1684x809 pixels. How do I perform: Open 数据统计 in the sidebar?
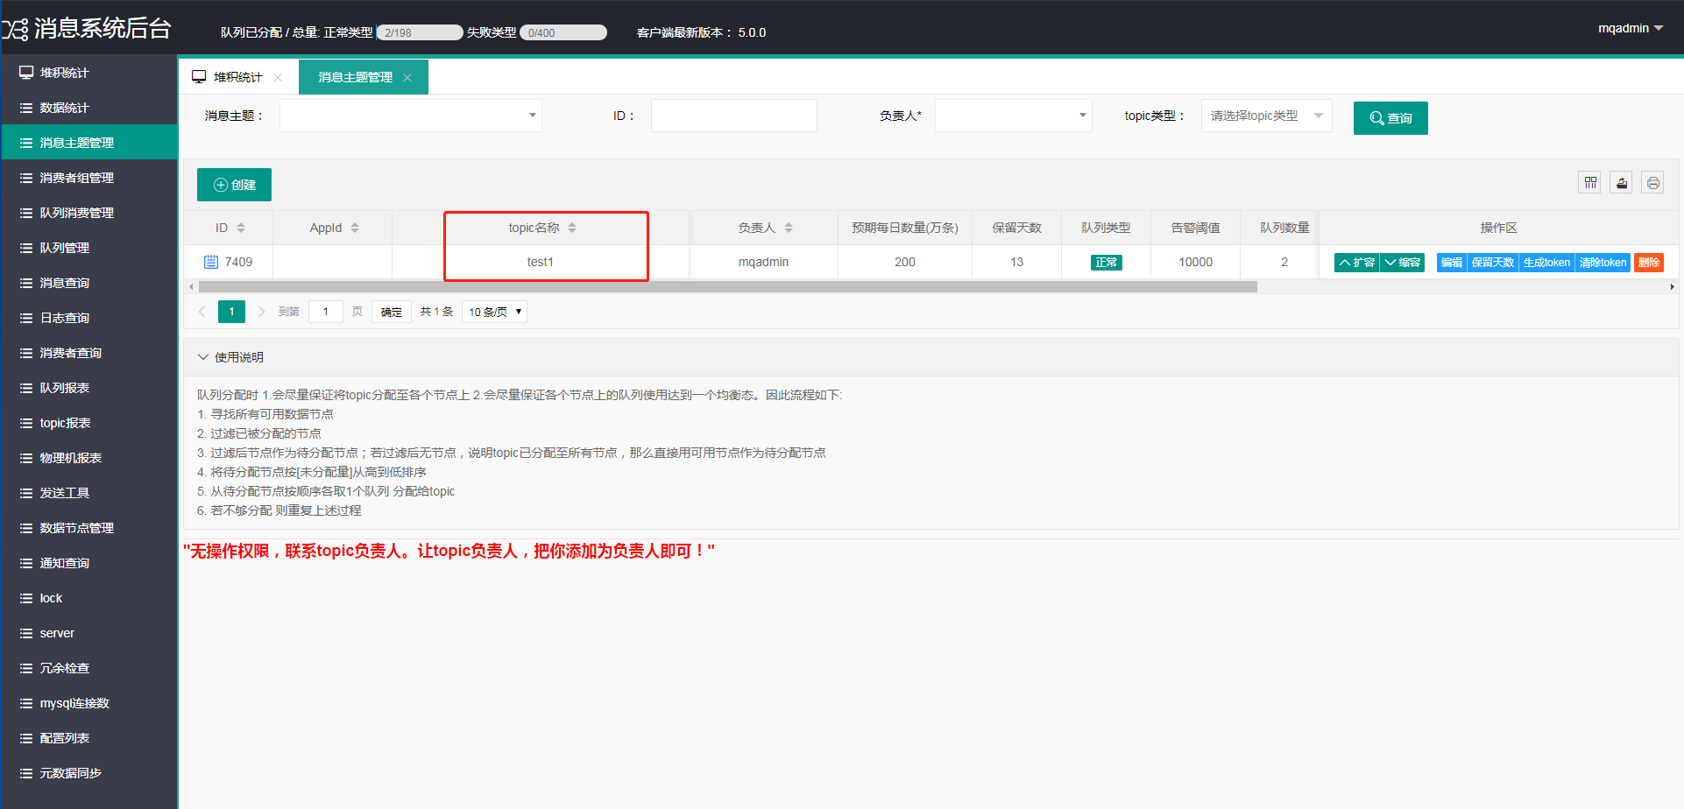pos(88,108)
